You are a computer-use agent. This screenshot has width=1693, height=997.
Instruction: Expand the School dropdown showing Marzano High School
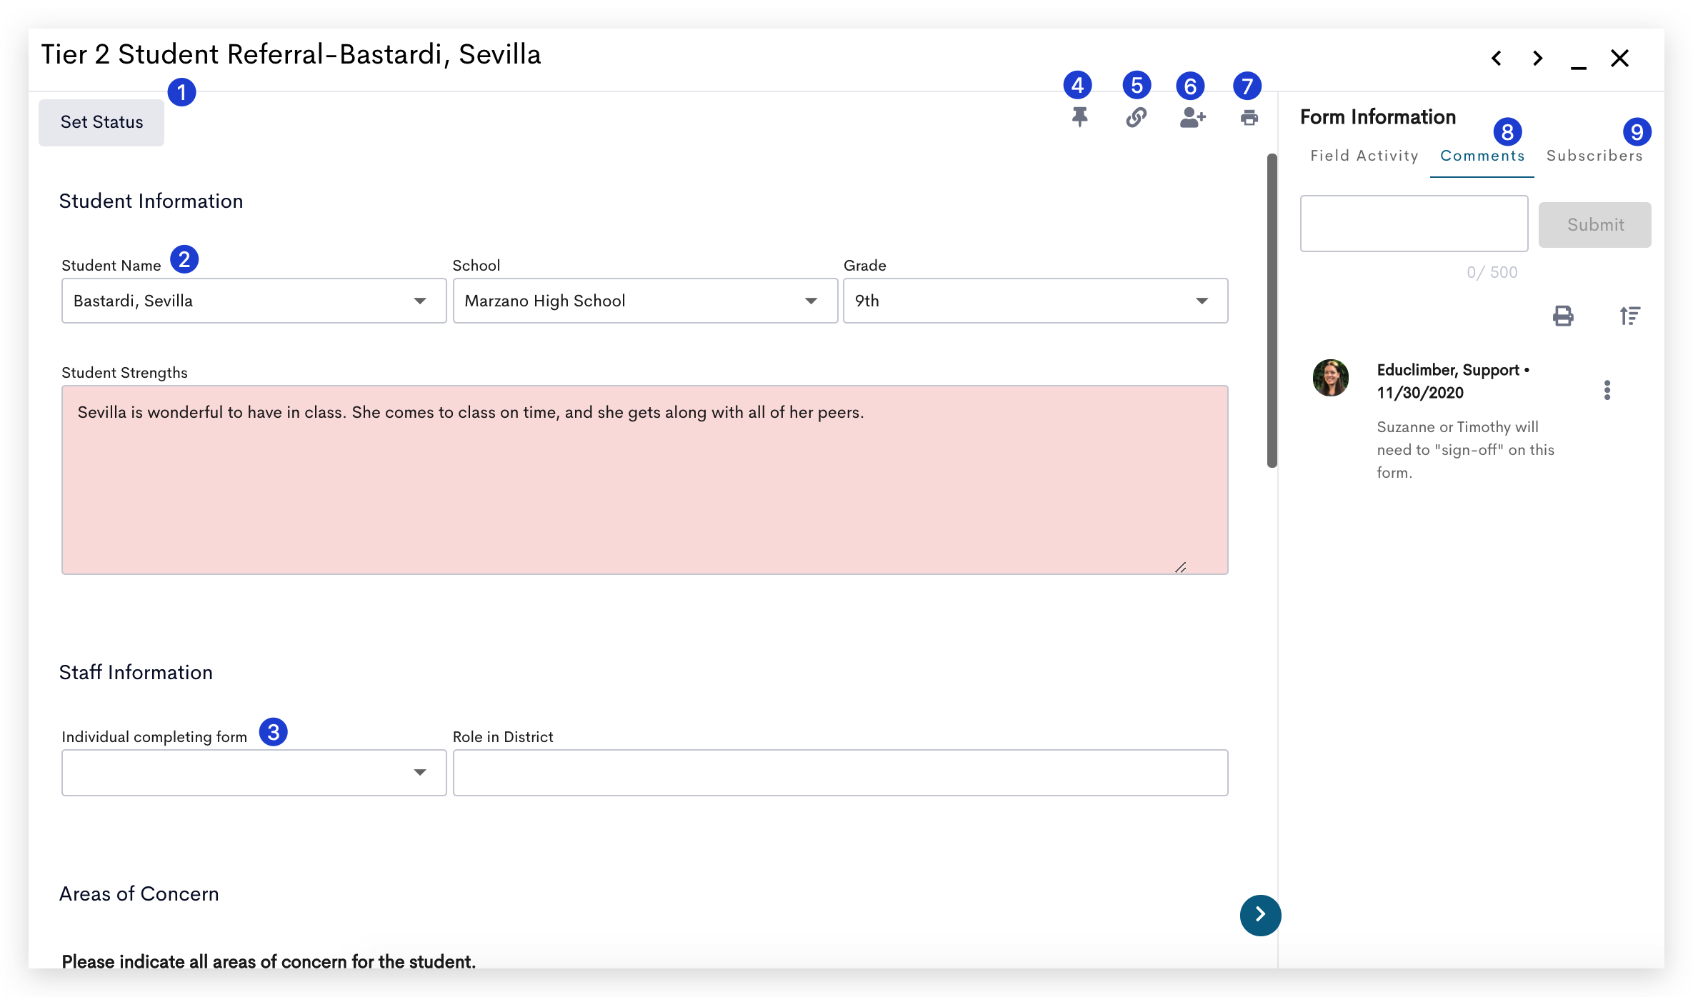pos(645,301)
